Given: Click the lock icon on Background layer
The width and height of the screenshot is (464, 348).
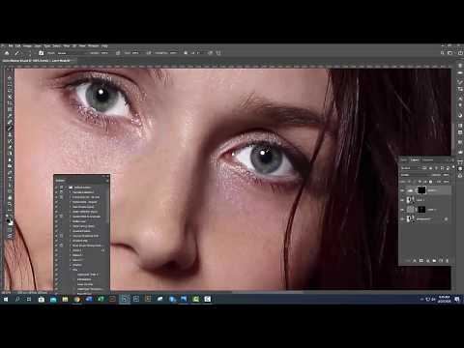Looking at the screenshot, I should tap(447, 219).
